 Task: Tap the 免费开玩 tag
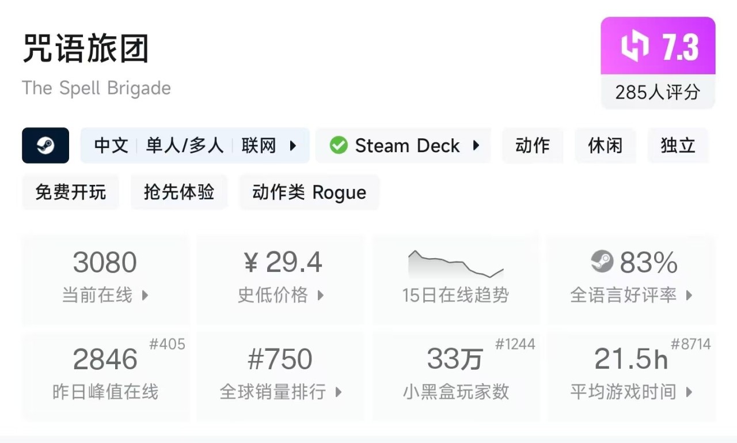70,192
